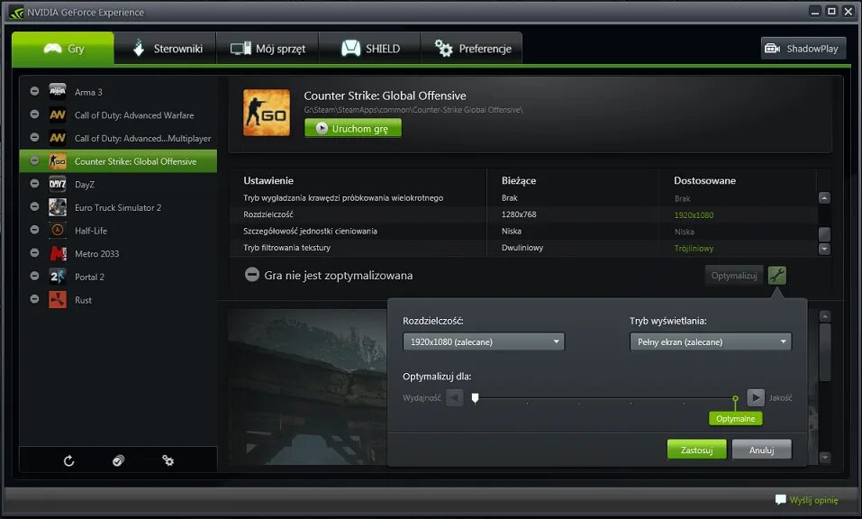
Task: Click the ShadowPlay camera icon
Action: tap(773, 49)
